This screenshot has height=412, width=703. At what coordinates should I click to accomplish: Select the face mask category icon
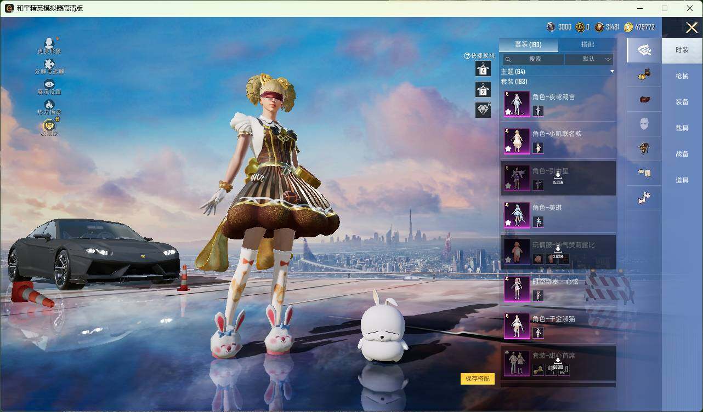[x=644, y=124]
